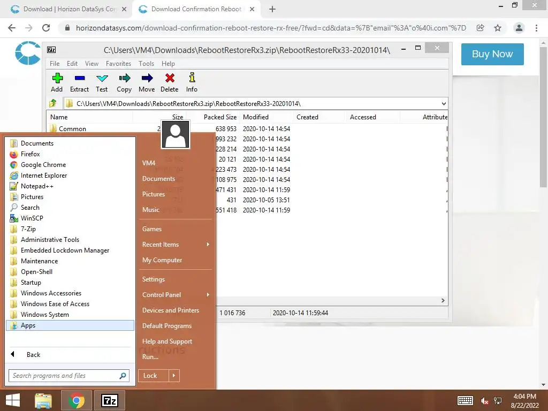Open the Help menu in 7-Zip
The image size is (548, 411).
point(168,64)
